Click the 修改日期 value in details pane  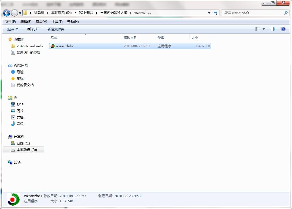click(x=73, y=196)
